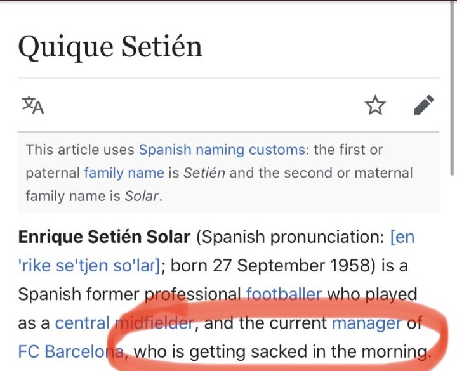
Task: Click the 'footballer' hyperlink
Action: [284, 294]
